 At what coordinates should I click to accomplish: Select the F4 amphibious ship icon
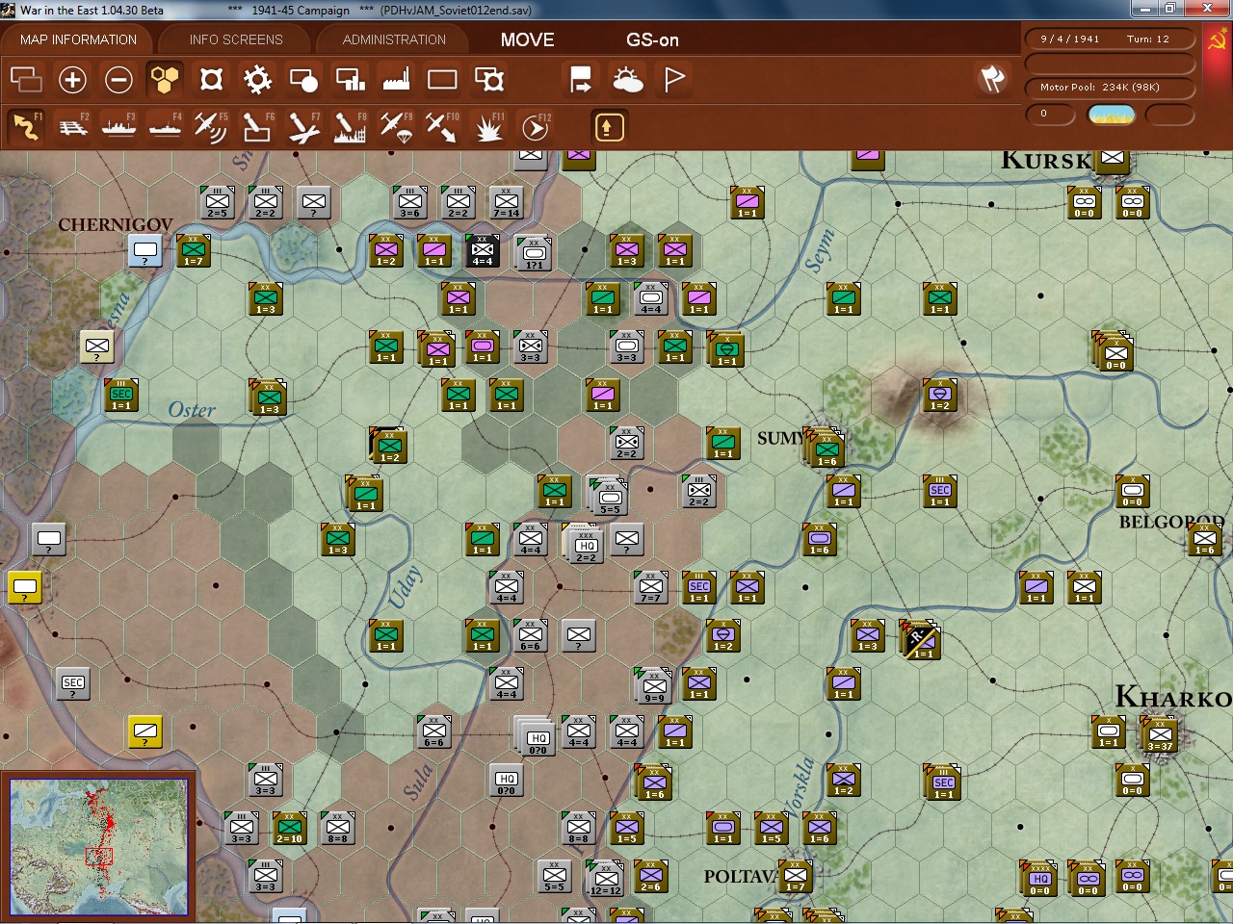pos(165,127)
